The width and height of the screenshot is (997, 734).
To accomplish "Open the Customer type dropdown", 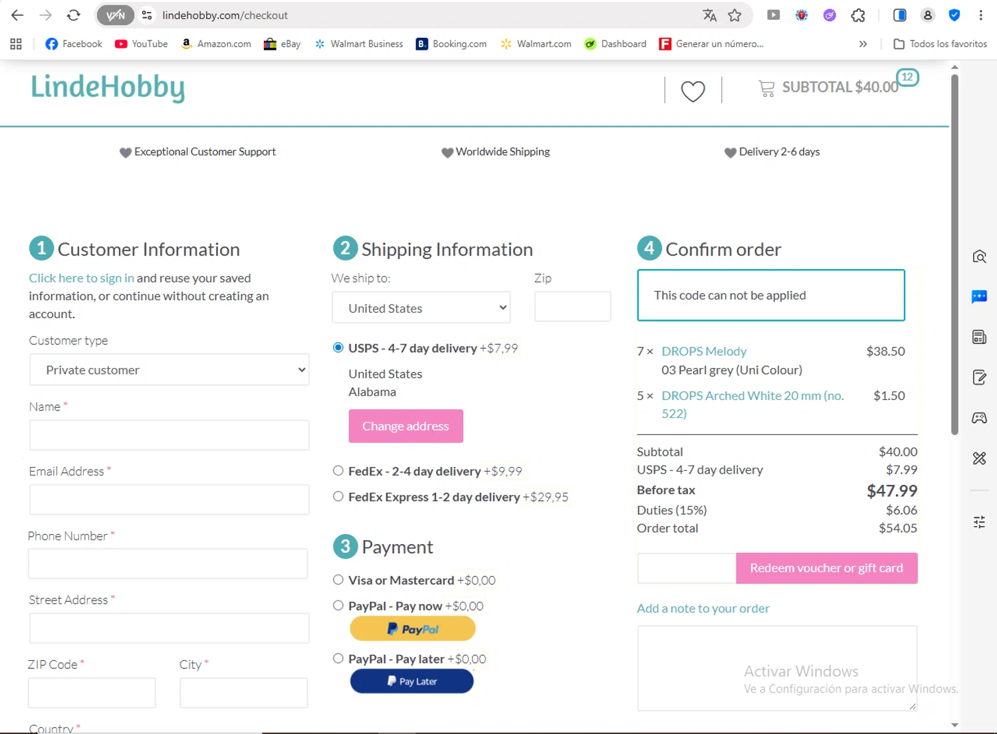I will pyautogui.click(x=169, y=370).
